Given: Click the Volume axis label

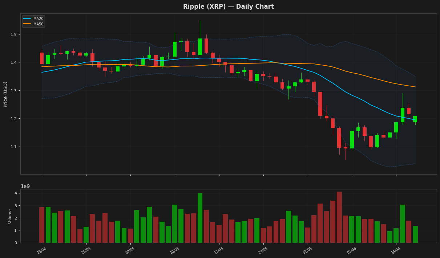Looking at the screenshot, I should (10, 216).
